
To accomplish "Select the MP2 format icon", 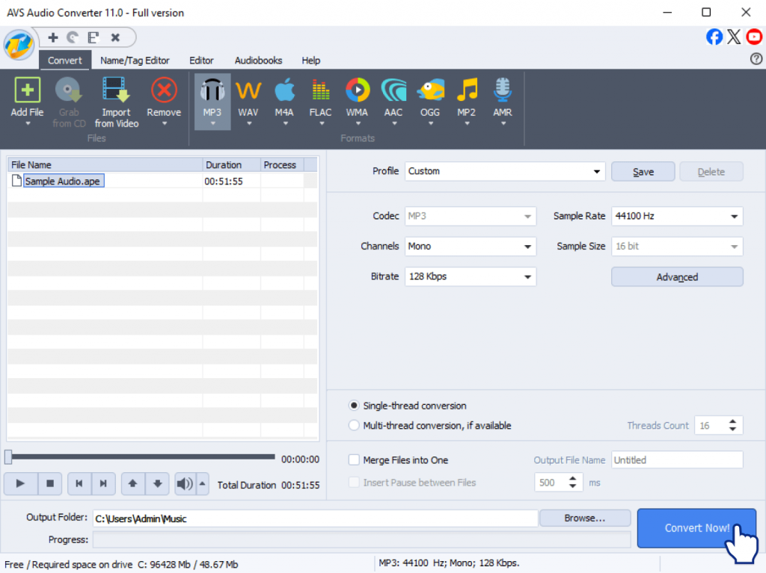I will pos(467,90).
